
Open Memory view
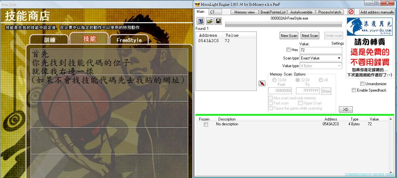click(244, 12)
